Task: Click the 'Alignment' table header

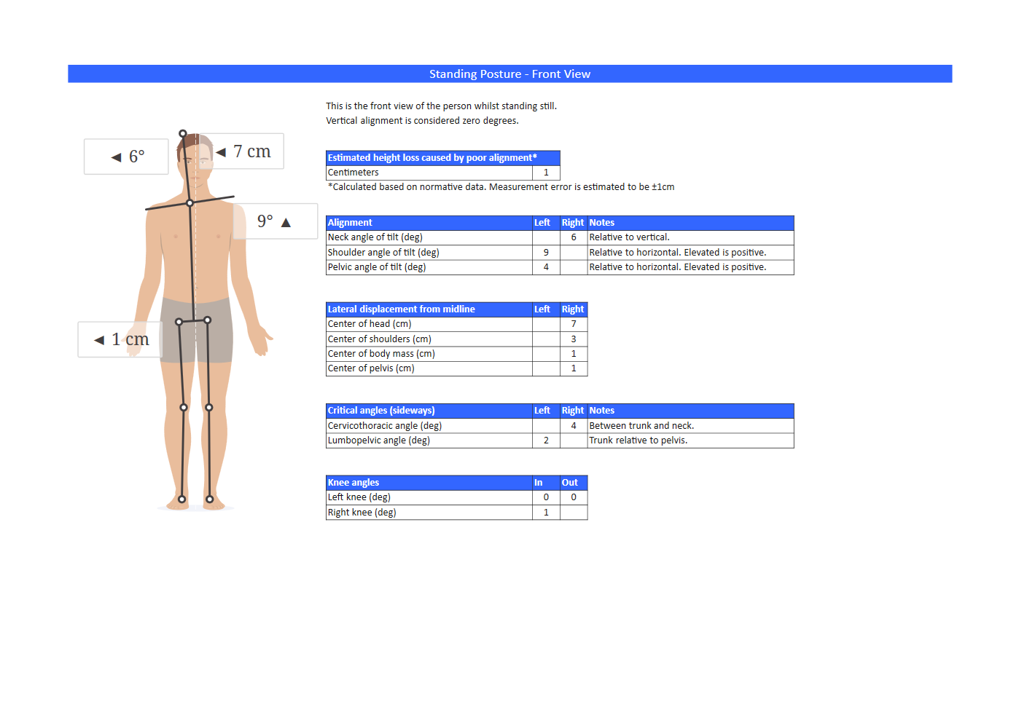Action: 429,223
